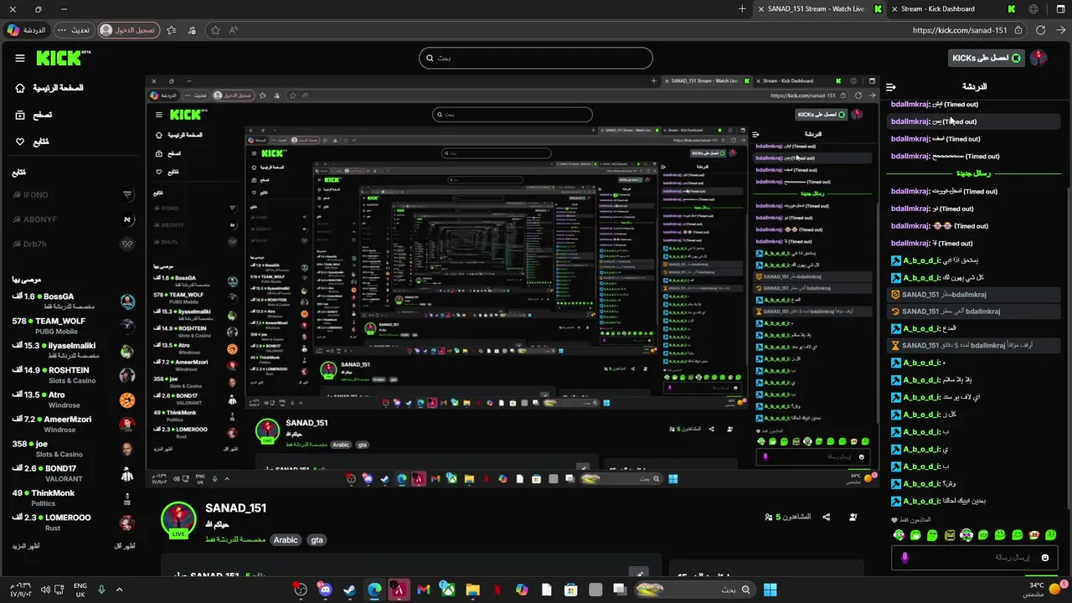Show hidden system tray icons

[119, 590]
